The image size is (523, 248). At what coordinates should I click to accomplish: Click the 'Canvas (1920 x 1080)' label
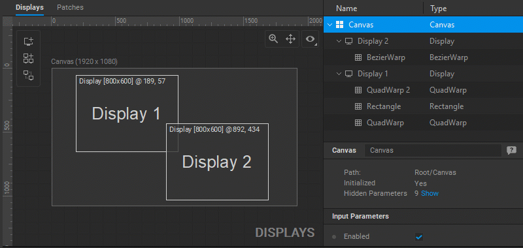pyautogui.click(x=84, y=61)
